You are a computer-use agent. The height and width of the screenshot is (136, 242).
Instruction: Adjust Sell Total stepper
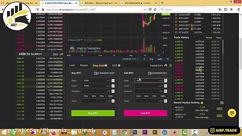tap(165, 101)
